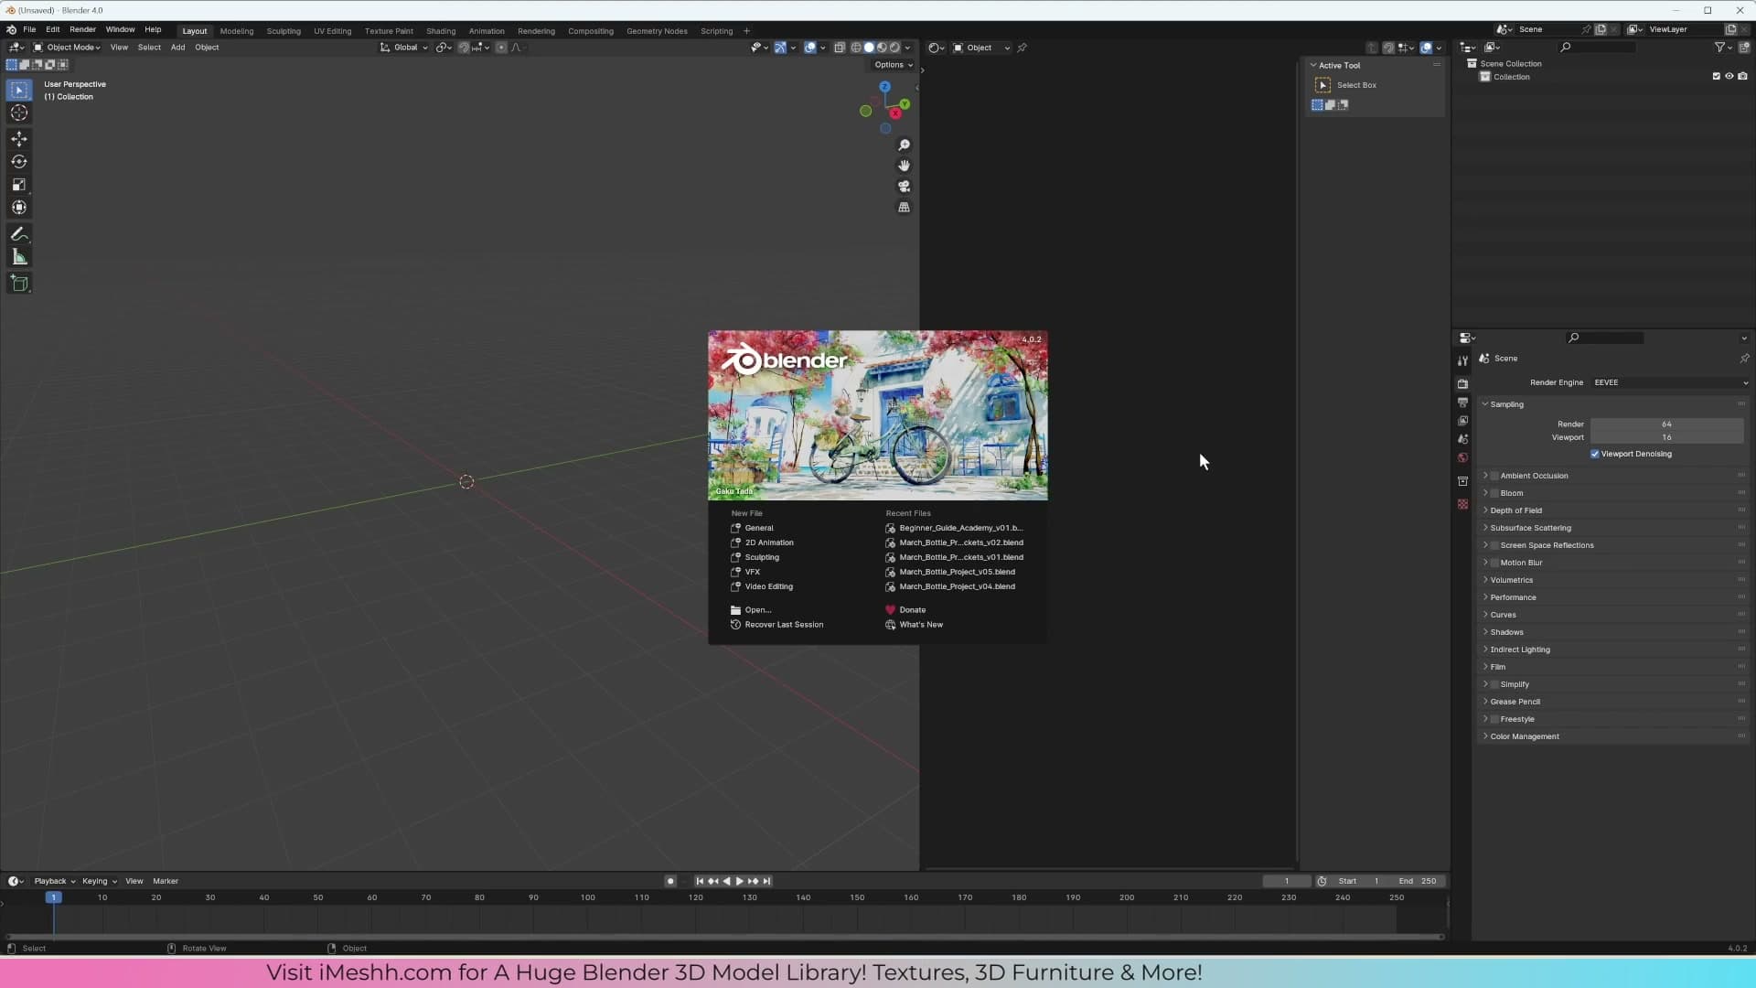The width and height of the screenshot is (1756, 988).
Task: Select the Annotate tool
Action: 19,234
